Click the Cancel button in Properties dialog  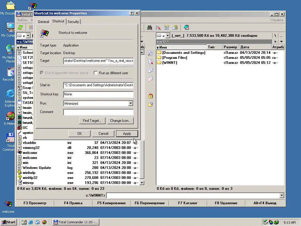[103, 134]
